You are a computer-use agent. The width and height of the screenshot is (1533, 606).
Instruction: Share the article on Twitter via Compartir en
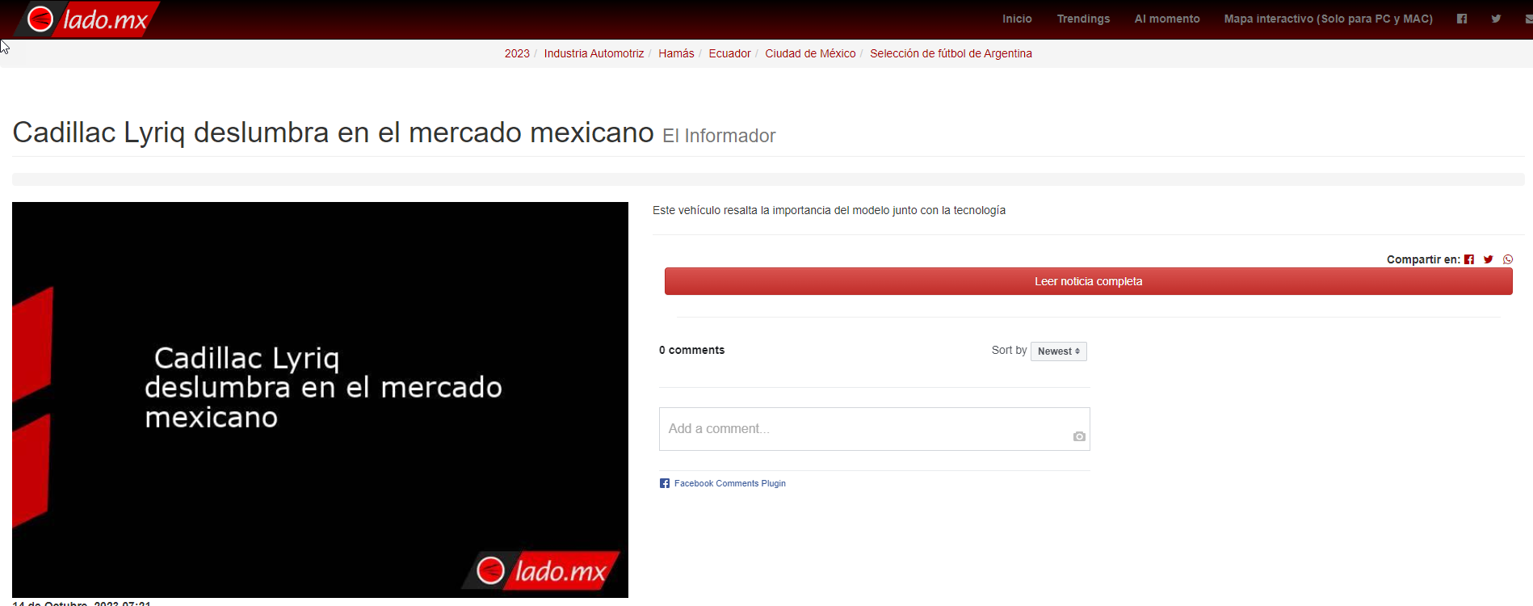1489,259
